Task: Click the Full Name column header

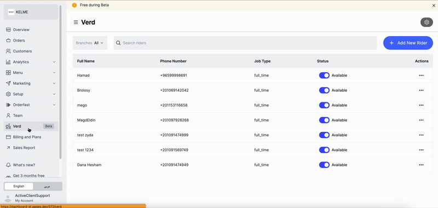Action: pos(86,61)
